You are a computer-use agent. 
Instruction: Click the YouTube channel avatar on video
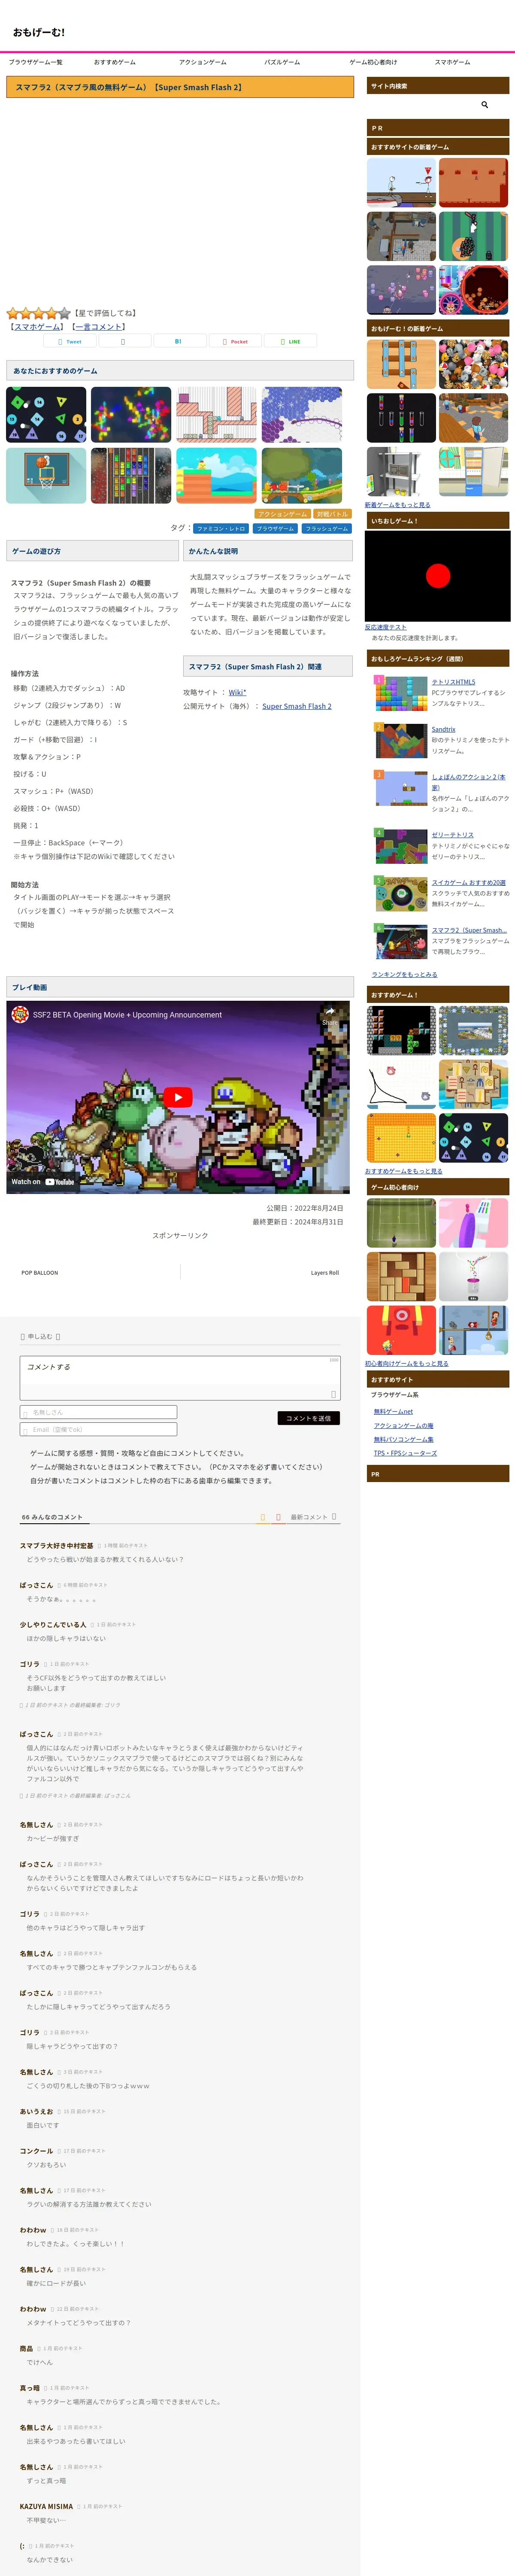(20, 1014)
